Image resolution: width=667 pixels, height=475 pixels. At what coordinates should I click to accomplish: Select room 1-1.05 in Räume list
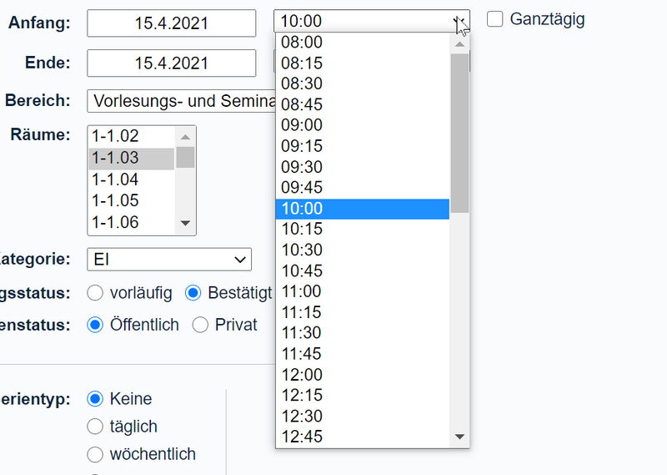coord(132,200)
